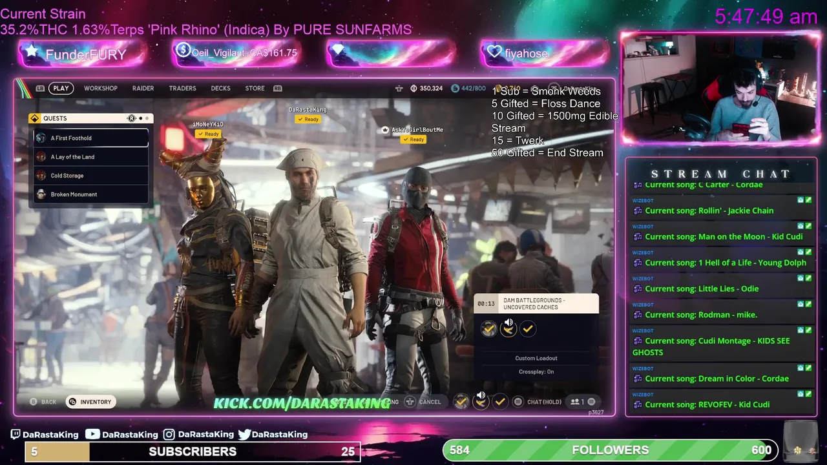
Task: Click the Rollin' - Jackie Chain chat message
Action: click(721, 207)
